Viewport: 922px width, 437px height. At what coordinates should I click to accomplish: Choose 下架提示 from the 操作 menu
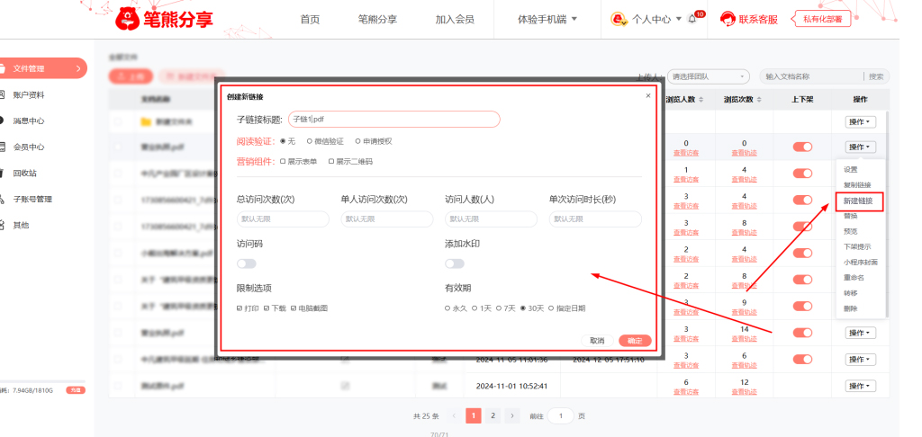[857, 246]
